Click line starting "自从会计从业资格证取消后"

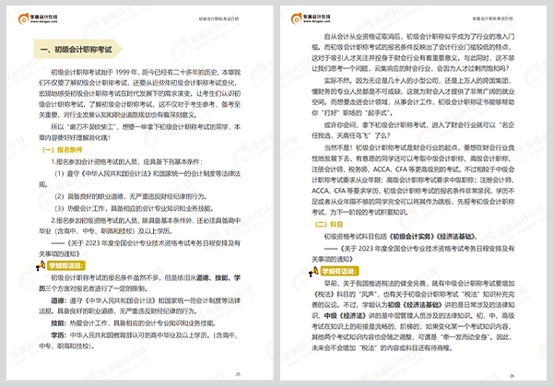coord(419,36)
